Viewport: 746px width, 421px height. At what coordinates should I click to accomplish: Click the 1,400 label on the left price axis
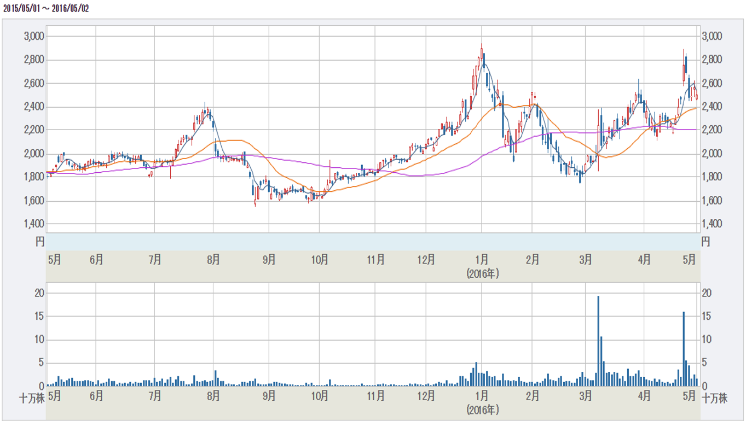34,224
